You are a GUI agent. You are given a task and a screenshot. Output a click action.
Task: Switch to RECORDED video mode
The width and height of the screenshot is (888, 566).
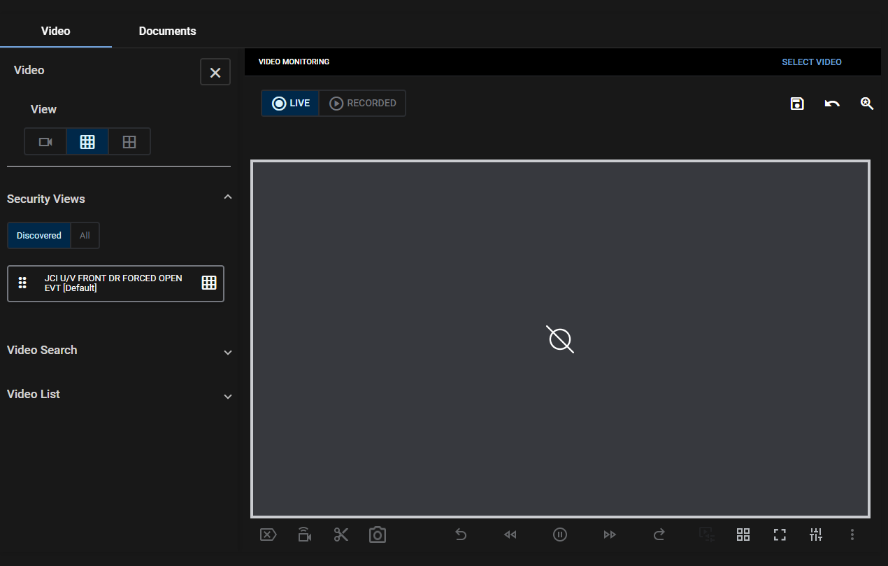point(363,103)
